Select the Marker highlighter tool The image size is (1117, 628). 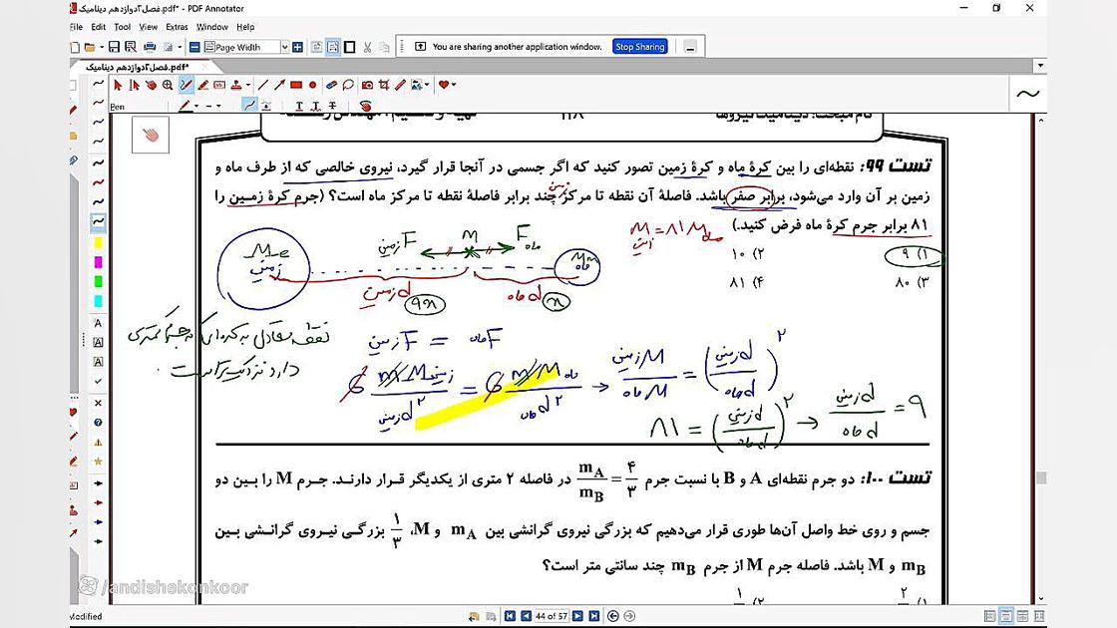tap(203, 86)
